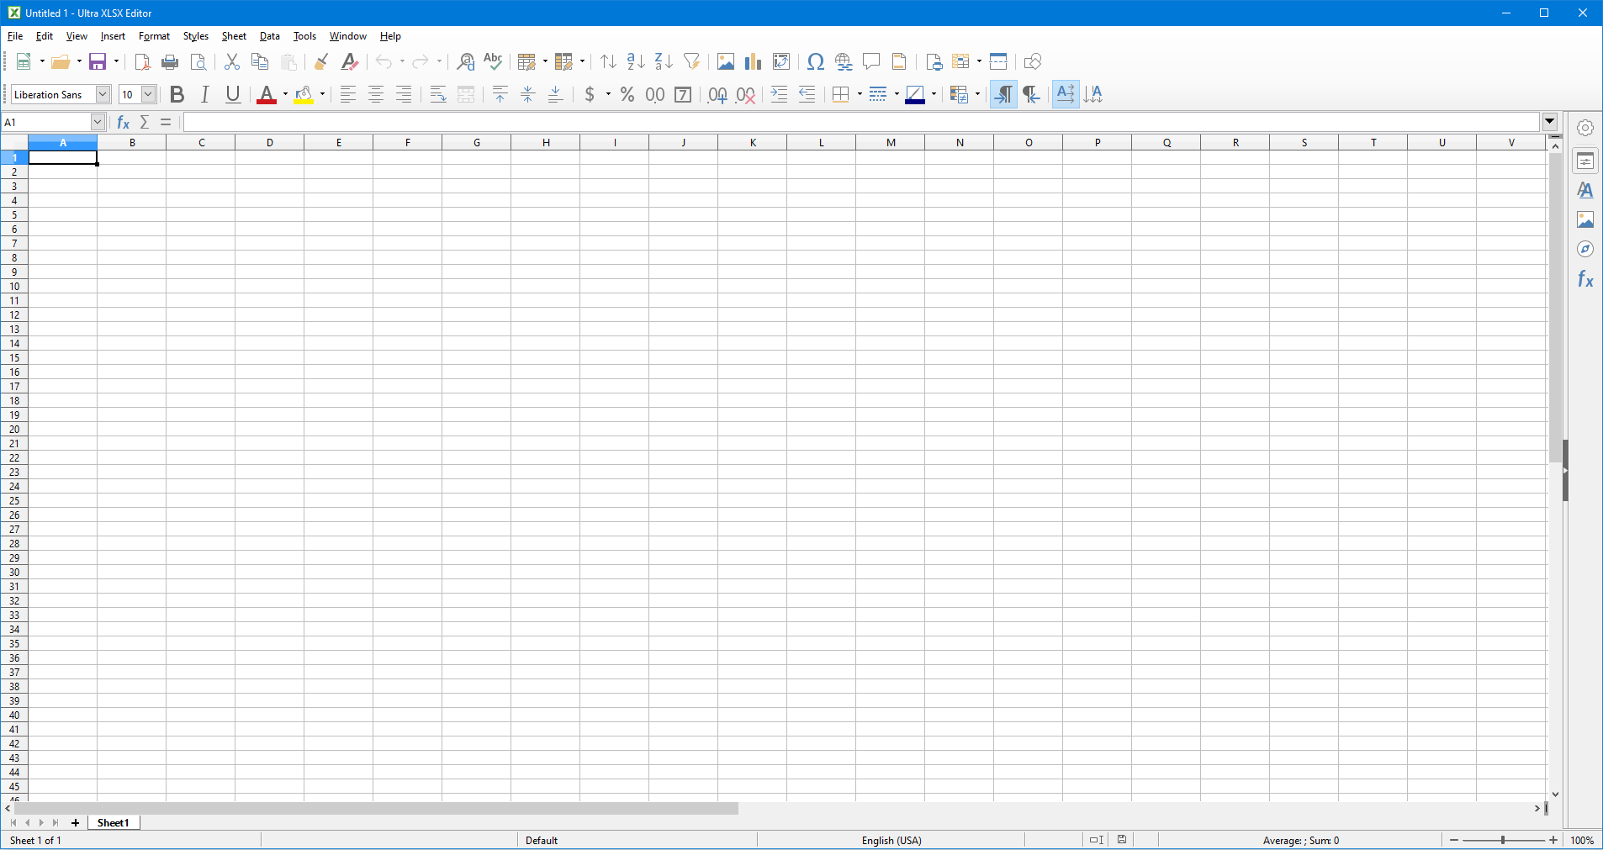The image size is (1603, 850).
Task: Open the Format menu
Action: tap(154, 36)
